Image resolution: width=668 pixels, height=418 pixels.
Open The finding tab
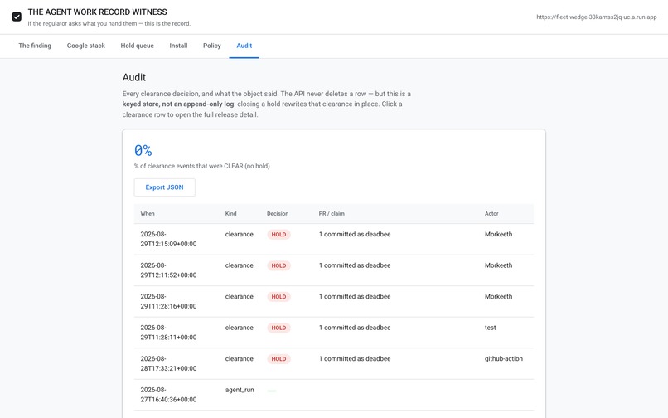coord(35,46)
